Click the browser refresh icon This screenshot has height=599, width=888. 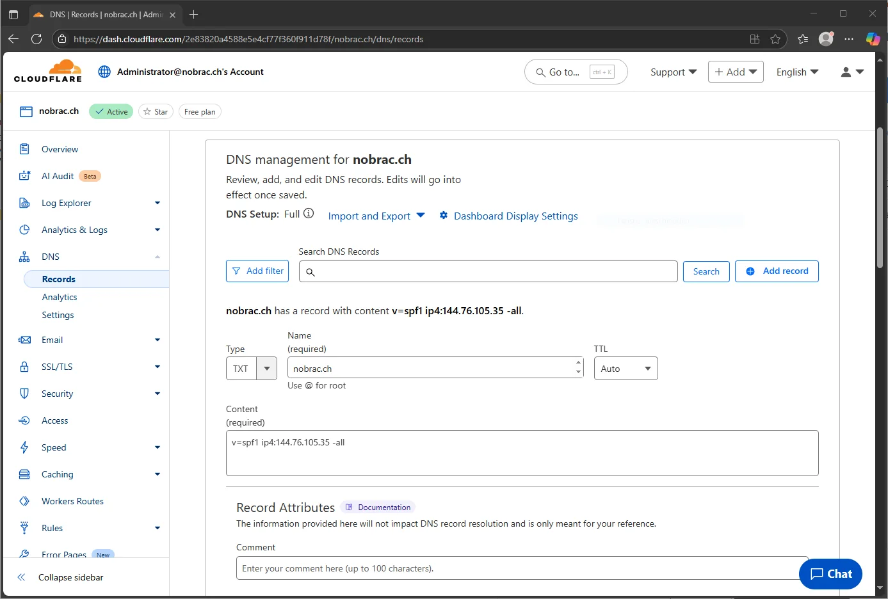[x=36, y=39]
